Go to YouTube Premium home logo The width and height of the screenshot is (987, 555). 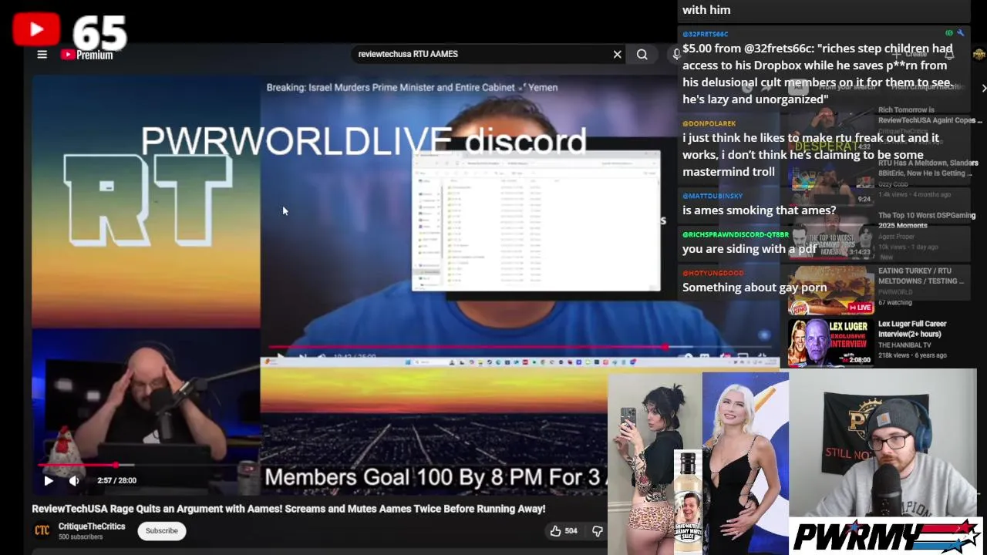[x=87, y=55]
